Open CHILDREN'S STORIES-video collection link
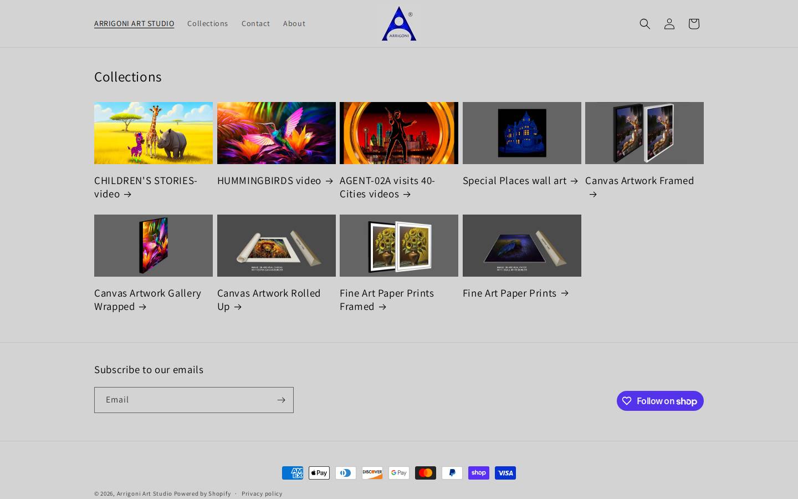This screenshot has width=798, height=499. pos(146,187)
